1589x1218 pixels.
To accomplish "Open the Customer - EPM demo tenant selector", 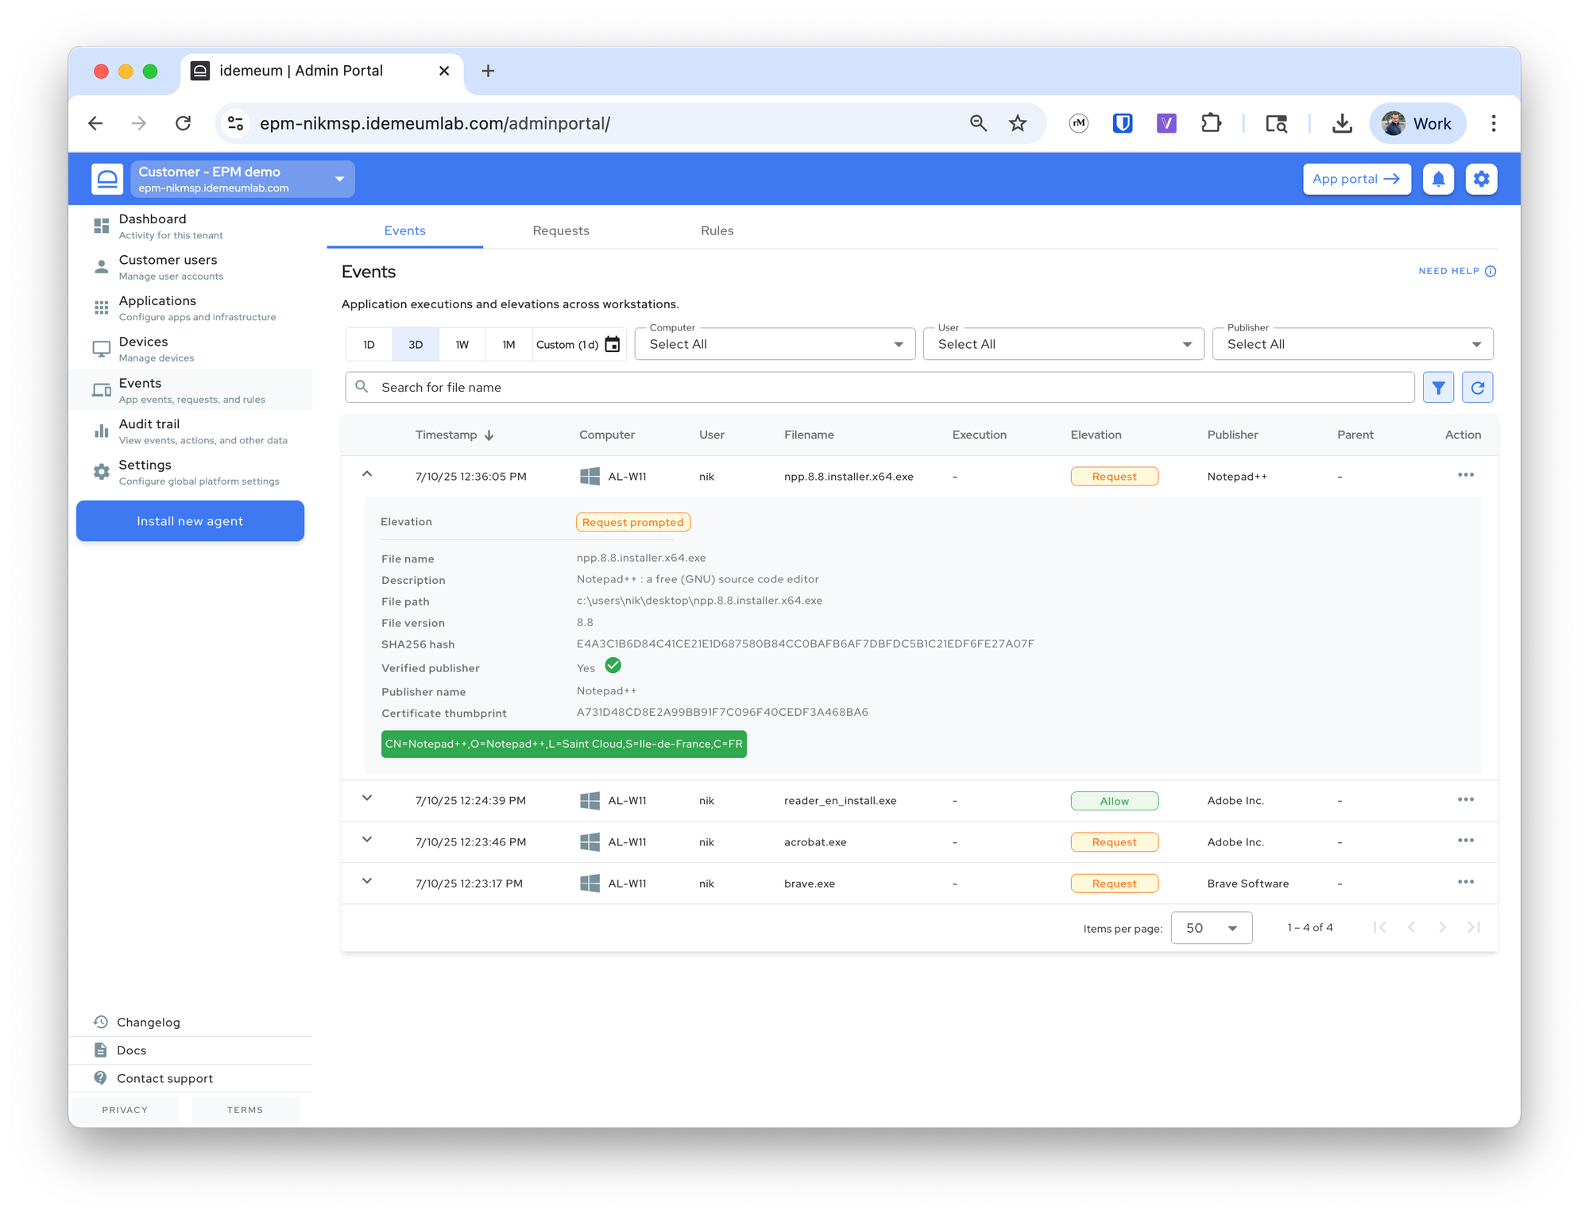I will (x=242, y=179).
